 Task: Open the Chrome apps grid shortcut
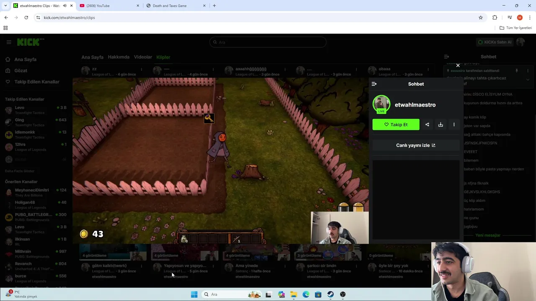pyautogui.click(x=5, y=28)
